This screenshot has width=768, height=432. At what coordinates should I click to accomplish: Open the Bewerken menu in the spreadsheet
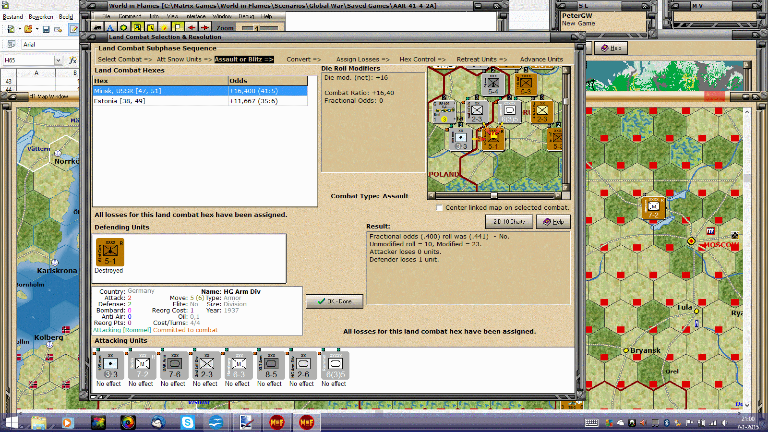click(41, 17)
